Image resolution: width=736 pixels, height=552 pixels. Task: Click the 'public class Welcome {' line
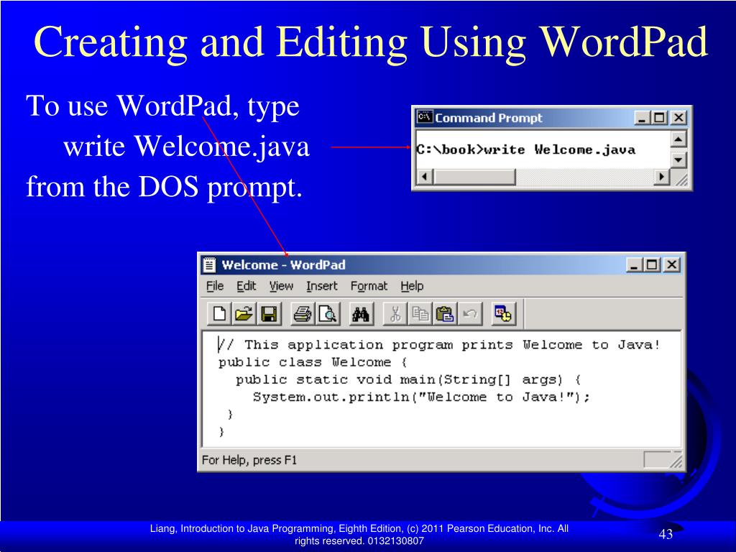coord(312,362)
